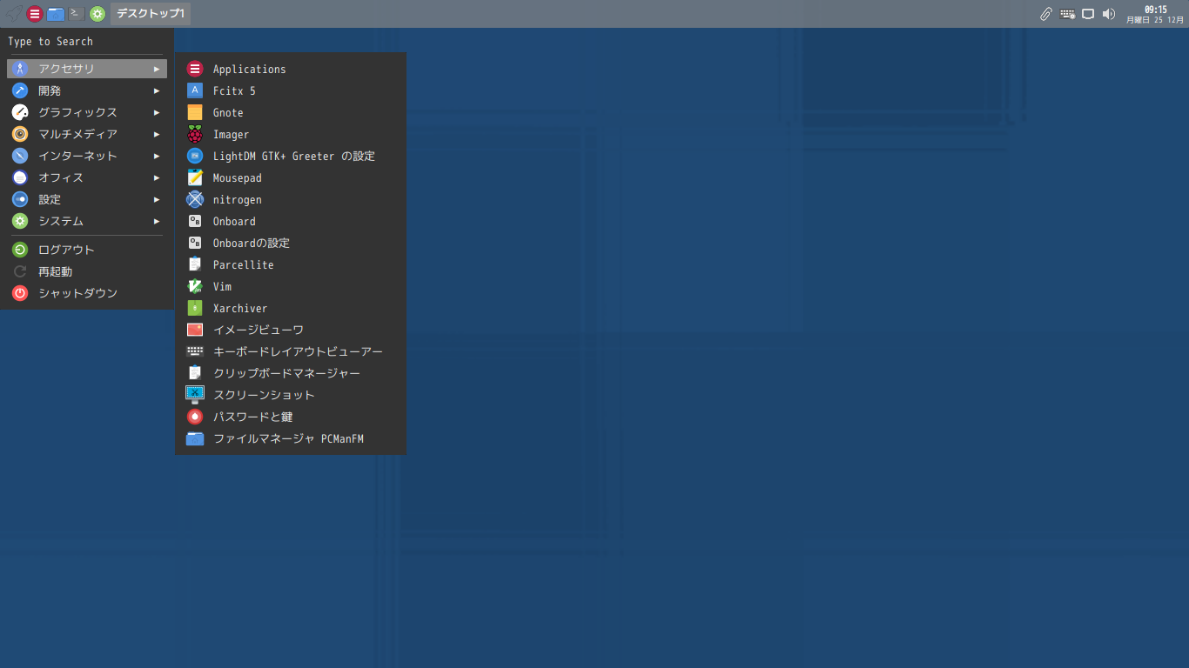
Task: Click the Vim green icon
Action: [195, 286]
